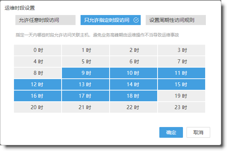The width and height of the screenshot is (227, 151).
Task: Enable the 8 时 time slot
Action: click(38, 73)
